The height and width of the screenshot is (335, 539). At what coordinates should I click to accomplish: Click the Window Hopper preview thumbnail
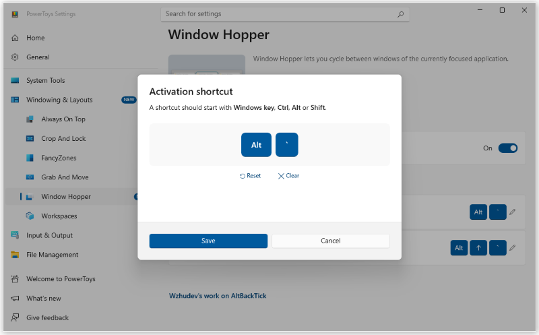pos(207,65)
